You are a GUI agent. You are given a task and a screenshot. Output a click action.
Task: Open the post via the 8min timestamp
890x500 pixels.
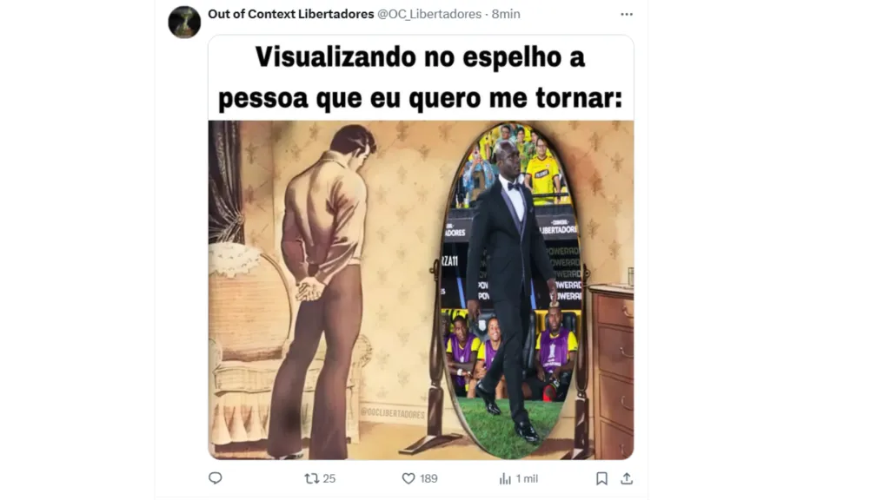[506, 14]
